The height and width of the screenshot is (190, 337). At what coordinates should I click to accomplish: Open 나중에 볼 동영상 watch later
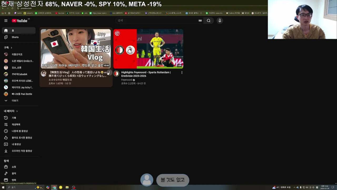(x=19, y=131)
